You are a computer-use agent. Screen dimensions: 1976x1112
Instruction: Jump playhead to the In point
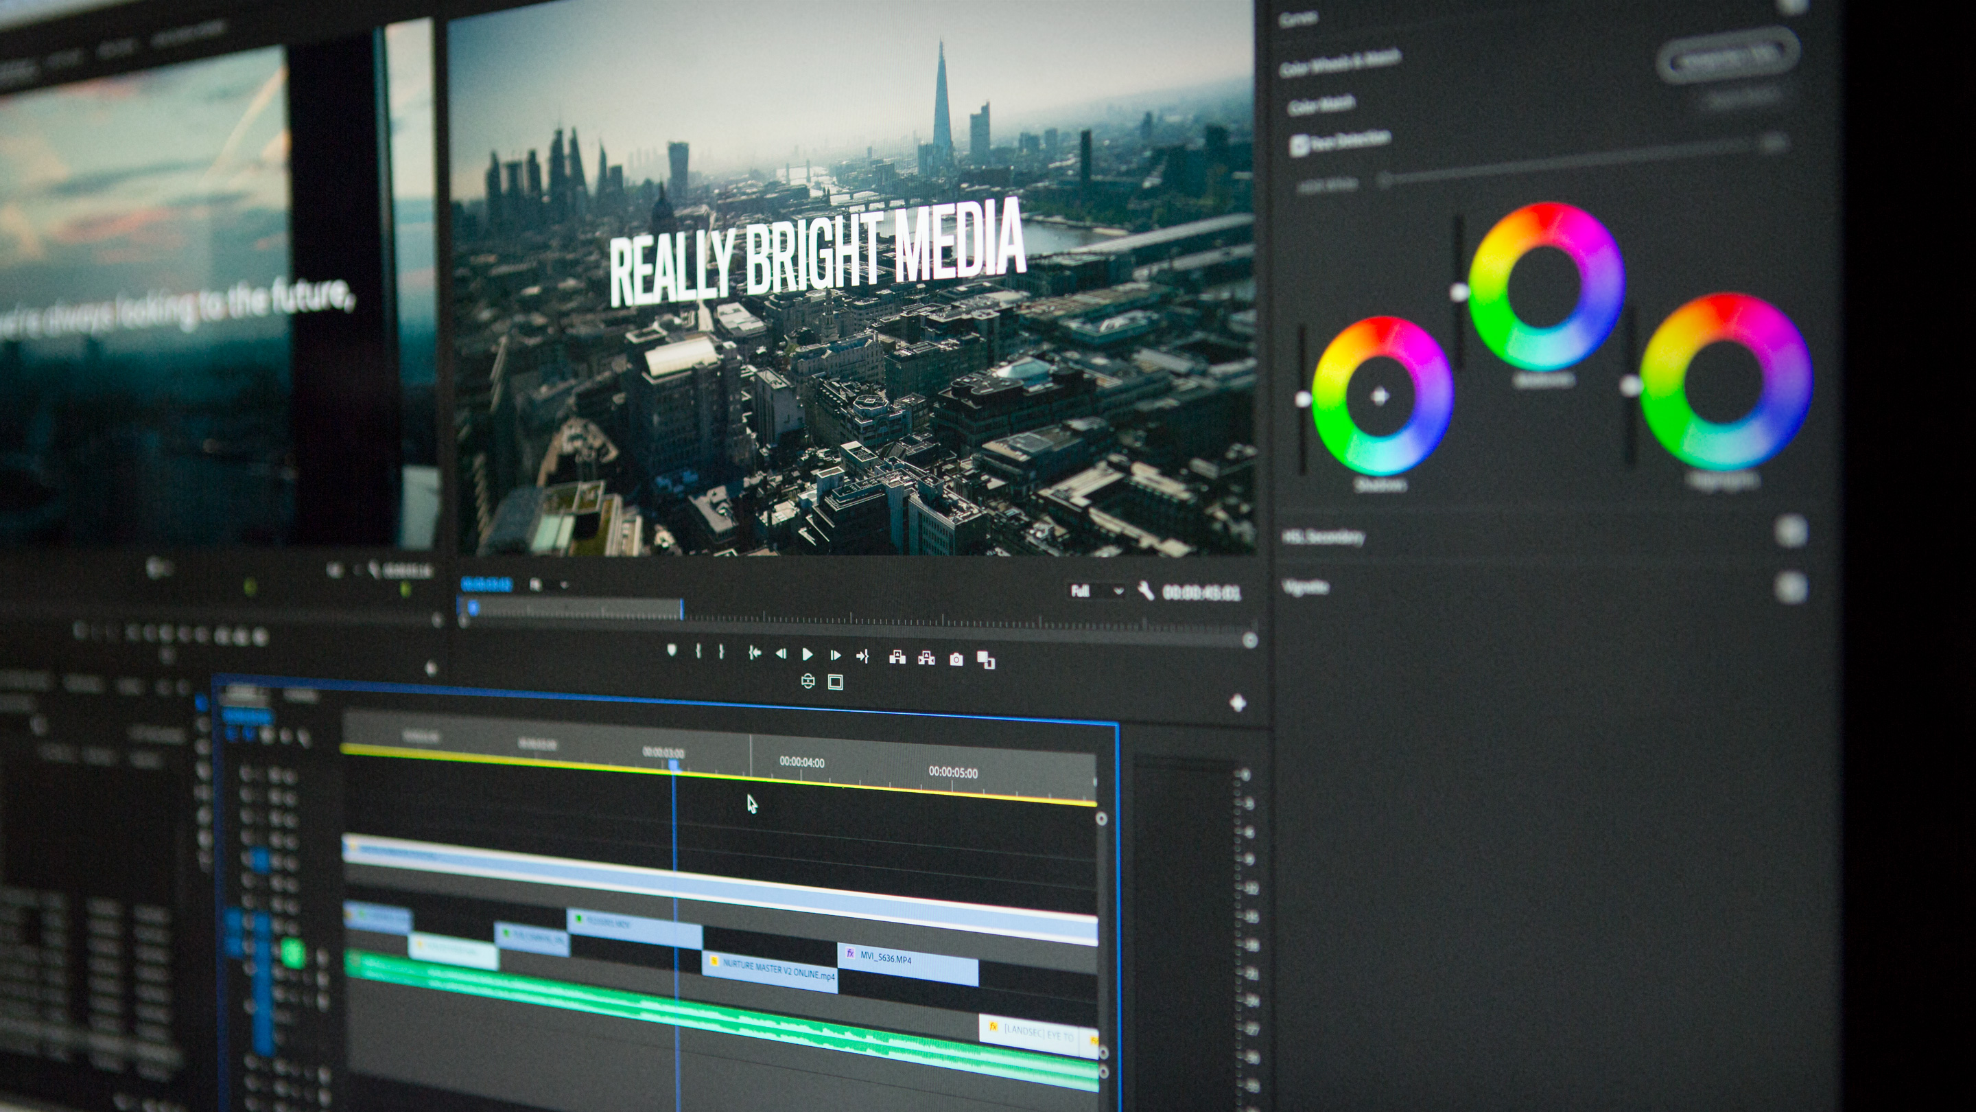(x=755, y=653)
